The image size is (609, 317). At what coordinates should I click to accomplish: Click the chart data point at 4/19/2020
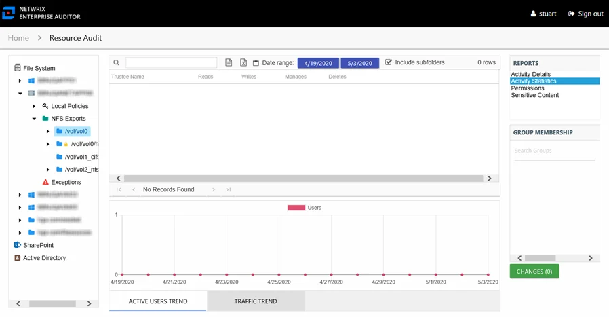(x=122, y=275)
